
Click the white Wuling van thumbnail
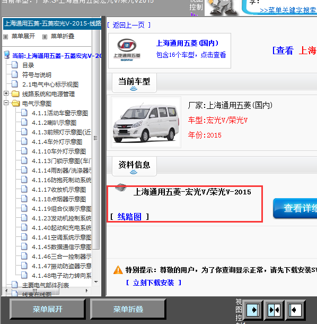(x=146, y=122)
